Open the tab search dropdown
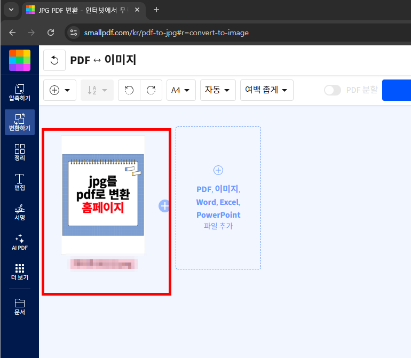 click(x=11, y=10)
